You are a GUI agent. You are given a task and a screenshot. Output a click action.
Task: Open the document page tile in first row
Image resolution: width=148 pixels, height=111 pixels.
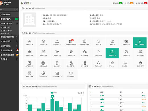[85, 42]
